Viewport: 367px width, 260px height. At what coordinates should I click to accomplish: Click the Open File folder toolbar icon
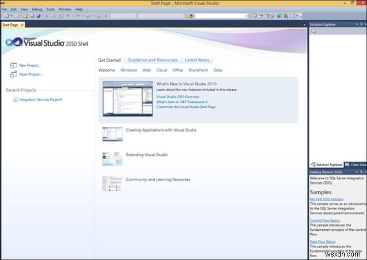click(x=25, y=16)
